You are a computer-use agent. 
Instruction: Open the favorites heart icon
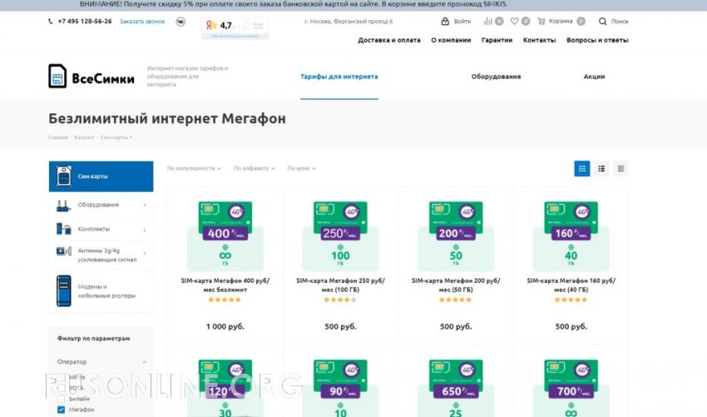(514, 21)
